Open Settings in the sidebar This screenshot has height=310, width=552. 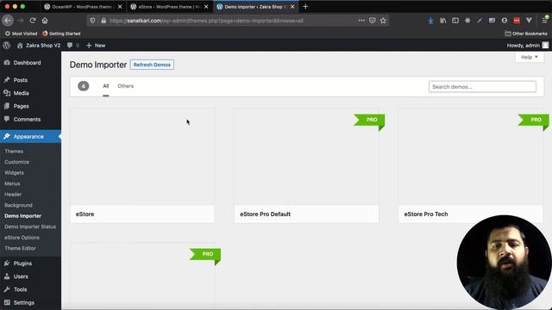pos(30,302)
